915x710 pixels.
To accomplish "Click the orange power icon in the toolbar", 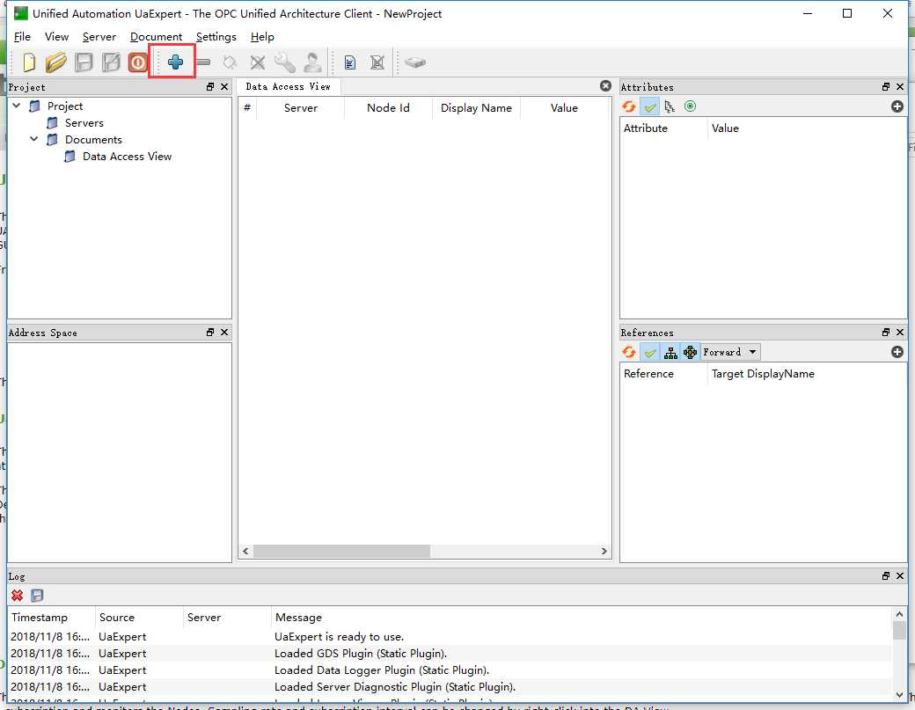I will coord(138,62).
